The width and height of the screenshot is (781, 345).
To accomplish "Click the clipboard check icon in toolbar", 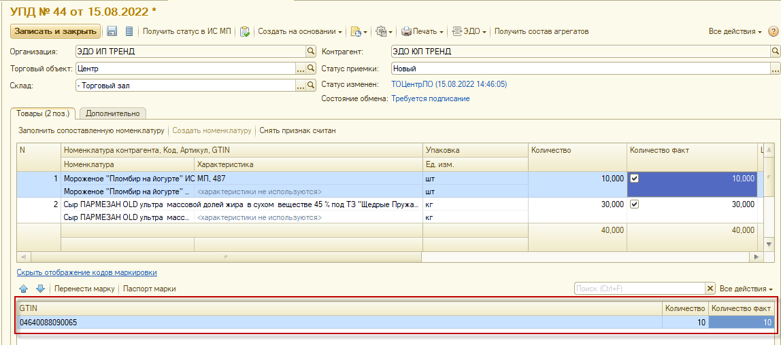I will pos(245,31).
